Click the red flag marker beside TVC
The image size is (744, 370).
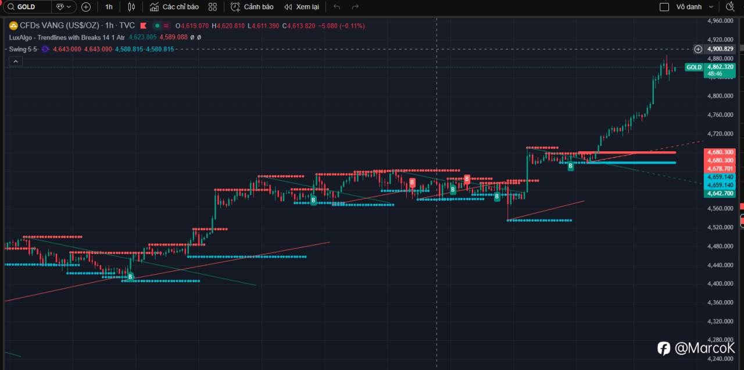pyautogui.click(x=143, y=26)
